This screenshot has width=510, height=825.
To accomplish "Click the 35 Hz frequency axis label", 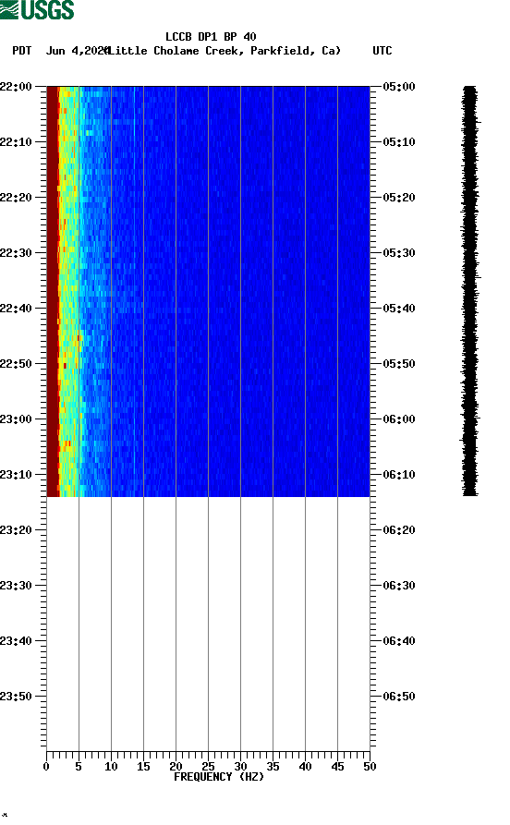I will pyautogui.click(x=273, y=767).
